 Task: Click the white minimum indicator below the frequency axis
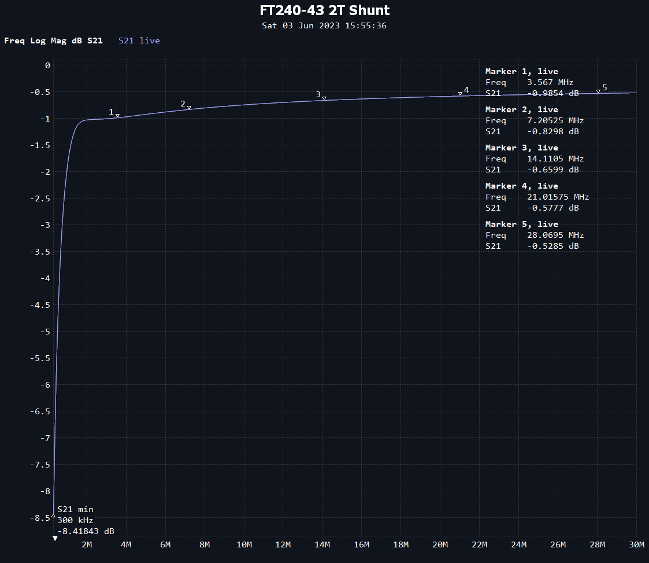click(55, 538)
